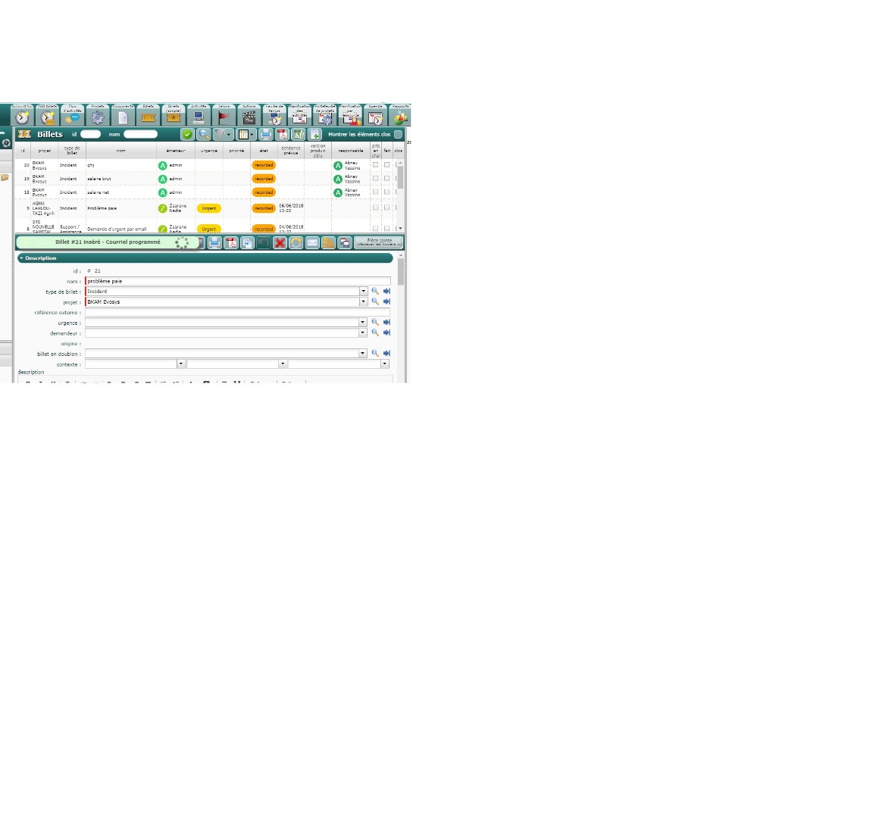Collapse the Description section
The height and width of the screenshot is (818, 870).
pyautogui.click(x=205, y=258)
